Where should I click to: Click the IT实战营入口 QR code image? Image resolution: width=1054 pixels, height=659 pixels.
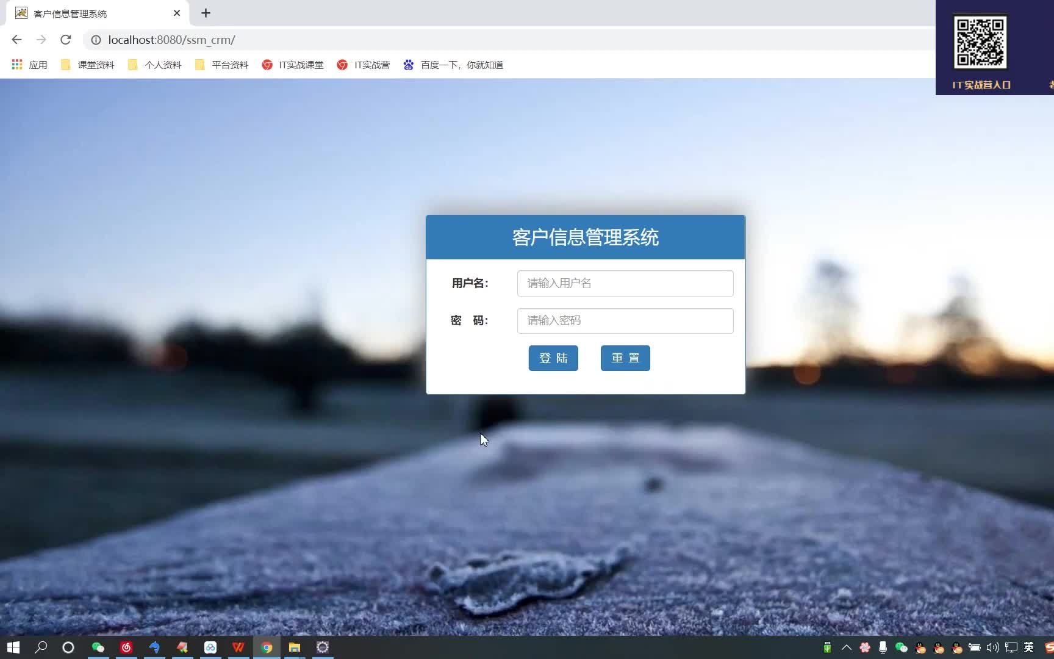point(980,43)
